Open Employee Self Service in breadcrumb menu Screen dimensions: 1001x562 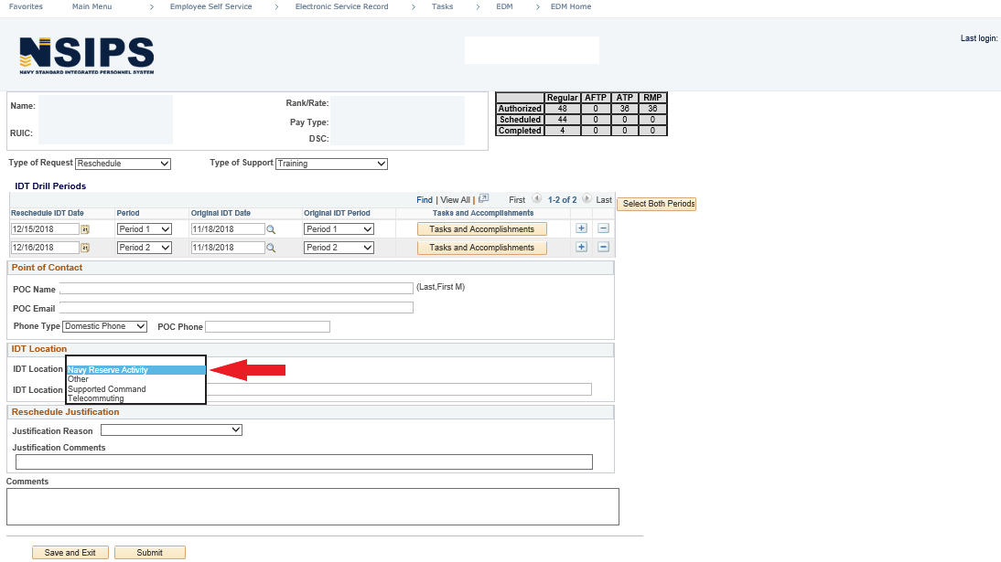[x=210, y=6]
